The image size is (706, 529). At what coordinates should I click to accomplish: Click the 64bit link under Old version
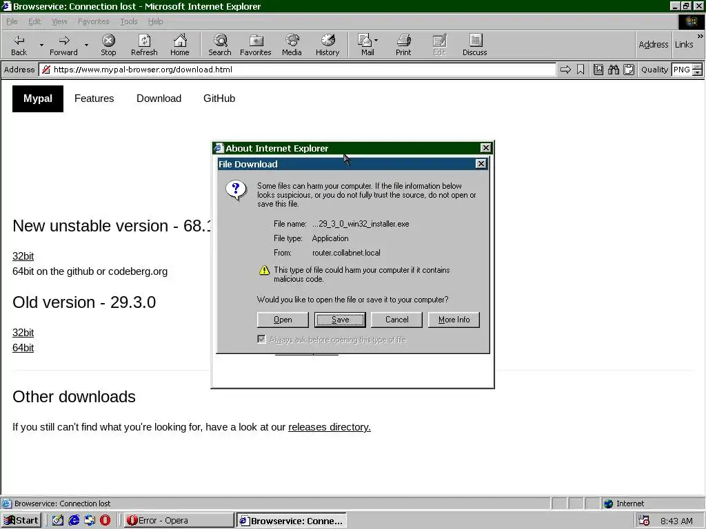click(23, 348)
